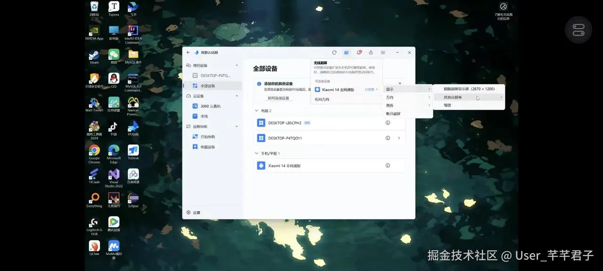
Task: Open the Watt Toolkit desktop icon
Action: pyautogui.click(x=94, y=105)
